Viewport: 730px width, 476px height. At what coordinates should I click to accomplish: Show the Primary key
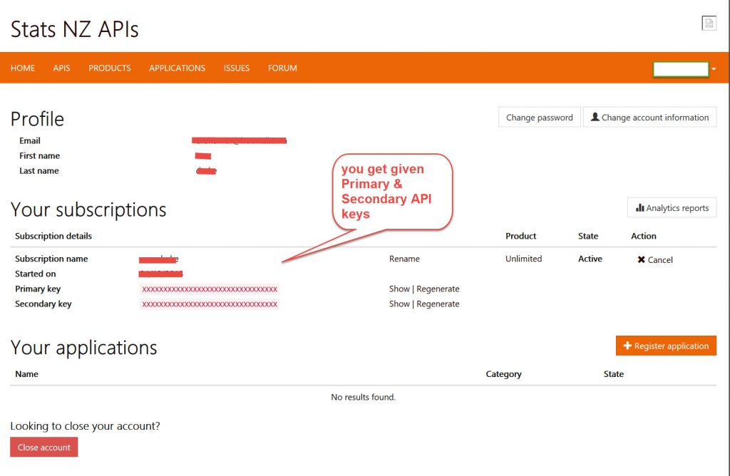pyautogui.click(x=399, y=289)
